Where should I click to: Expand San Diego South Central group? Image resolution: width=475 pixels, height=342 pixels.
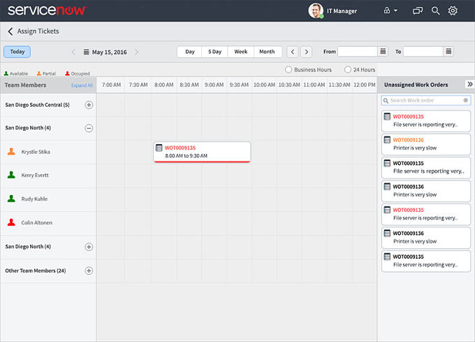(x=89, y=105)
